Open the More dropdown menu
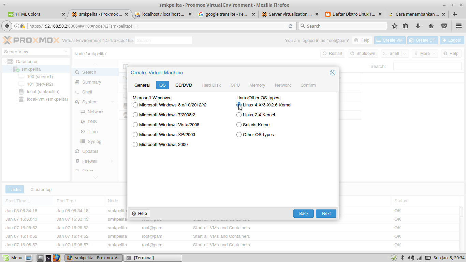This screenshot has width=466, height=262. [x=425, y=54]
